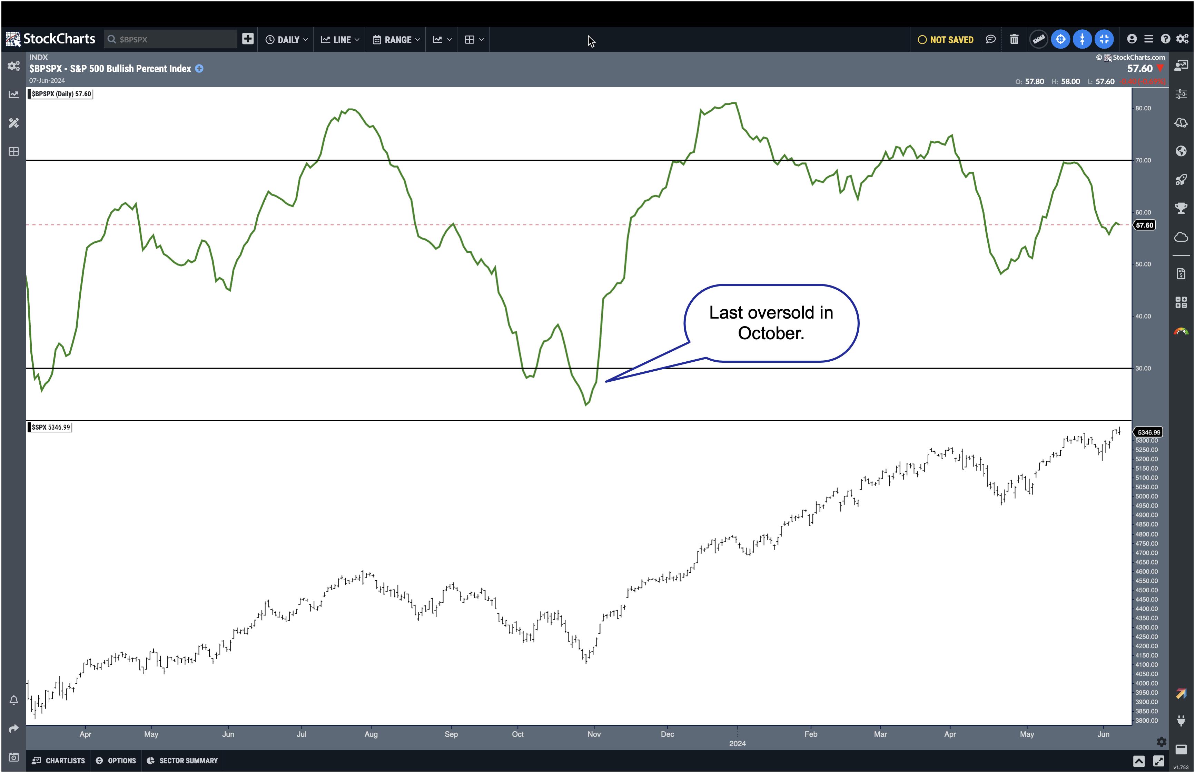Image resolution: width=1195 pixels, height=773 pixels.
Task: Toggle the crosshair mode button
Action: coord(1060,39)
